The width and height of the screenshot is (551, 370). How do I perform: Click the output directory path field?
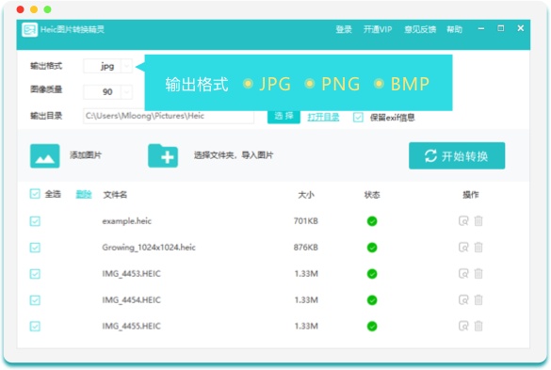coord(169,116)
